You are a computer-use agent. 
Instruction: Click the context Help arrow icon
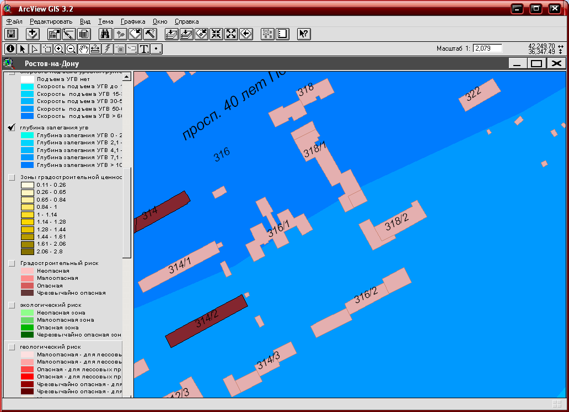tap(304, 34)
